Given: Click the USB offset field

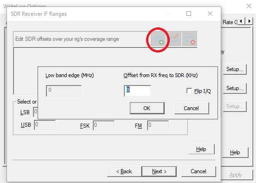Looking at the screenshot, I should [45, 125].
